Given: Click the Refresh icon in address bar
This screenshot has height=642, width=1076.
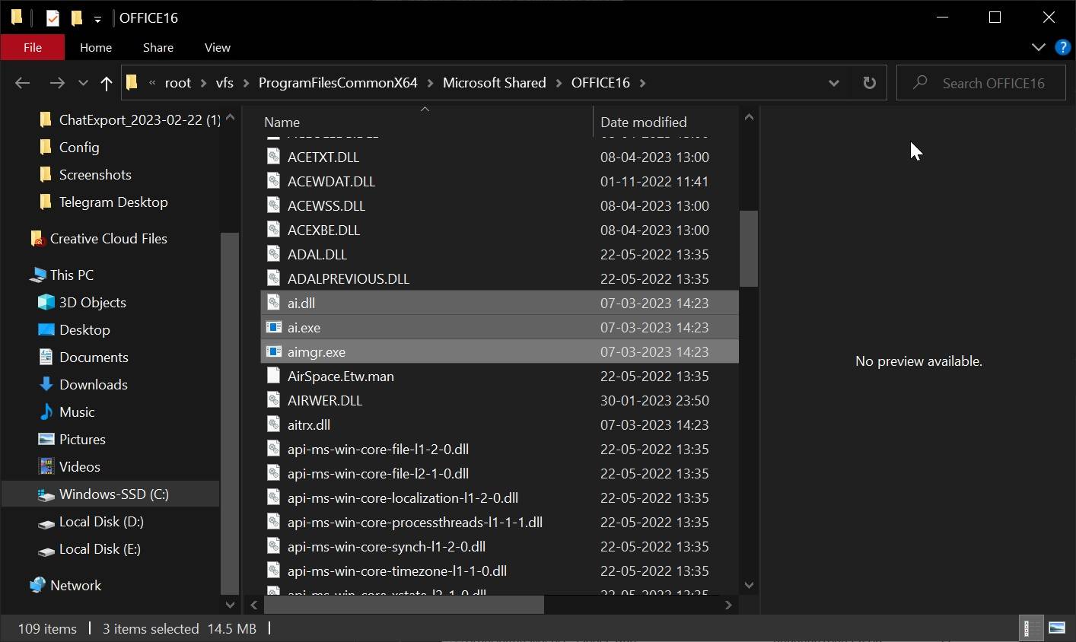Looking at the screenshot, I should coord(869,83).
